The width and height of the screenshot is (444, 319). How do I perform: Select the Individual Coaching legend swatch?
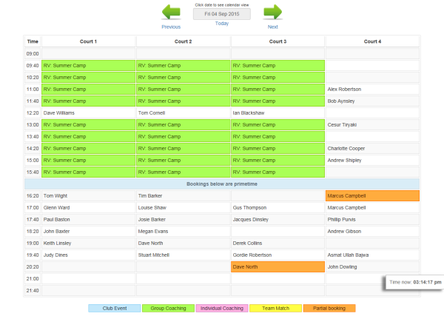(x=222, y=308)
